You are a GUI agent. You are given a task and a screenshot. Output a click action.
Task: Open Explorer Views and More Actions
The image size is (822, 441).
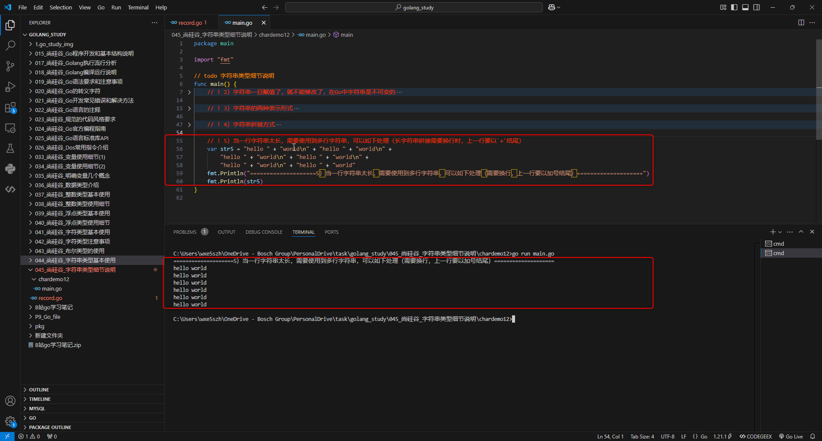155,23
